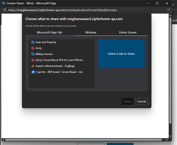This screenshot has height=145, width=177.
Task: Click the ScreenShareBorrower URL in the address bar
Action: [x=63, y=10]
